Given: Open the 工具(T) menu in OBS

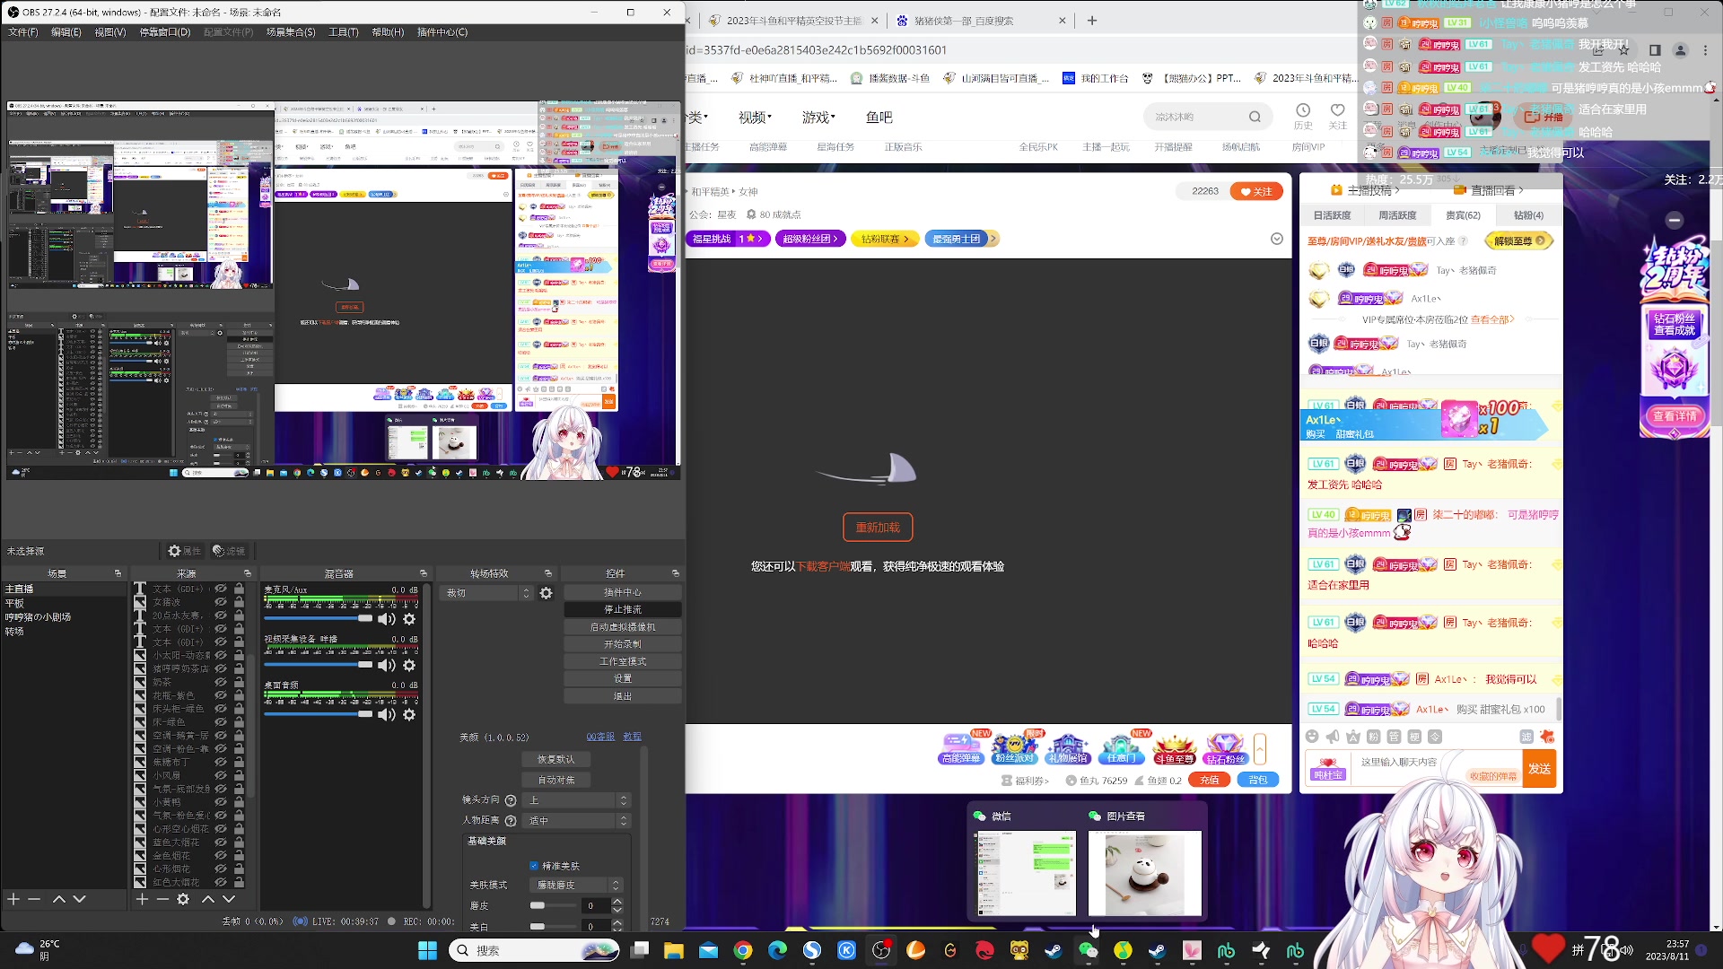Looking at the screenshot, I should [343, 32].
